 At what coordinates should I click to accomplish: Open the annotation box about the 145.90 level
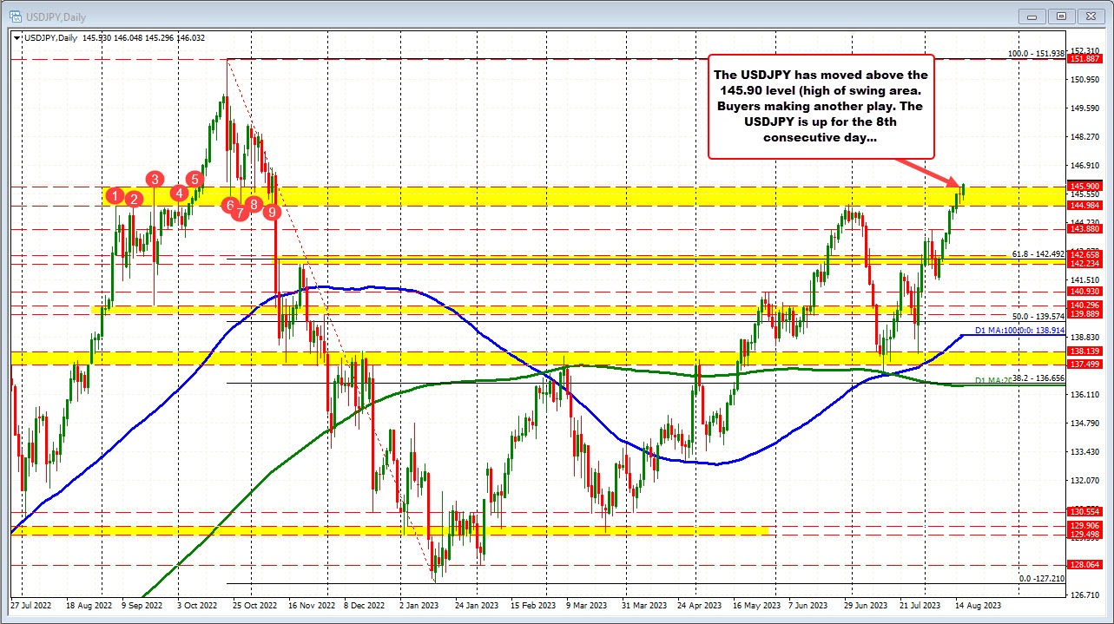821,106
